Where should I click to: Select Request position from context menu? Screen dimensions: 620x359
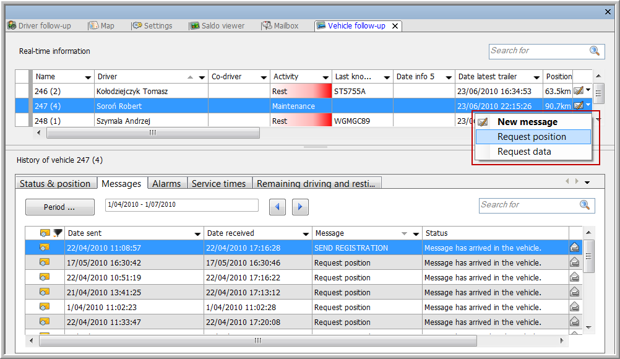click(x=532, y=137)
